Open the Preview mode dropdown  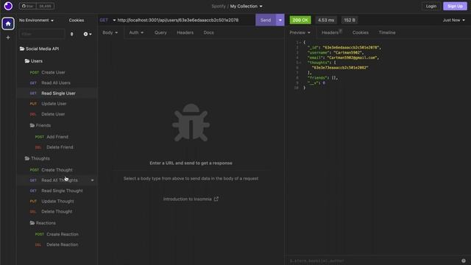(300, 32)
